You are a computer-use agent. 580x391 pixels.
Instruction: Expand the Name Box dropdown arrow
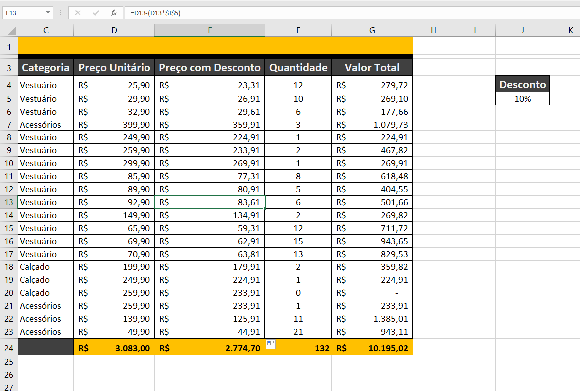point(48,13)
